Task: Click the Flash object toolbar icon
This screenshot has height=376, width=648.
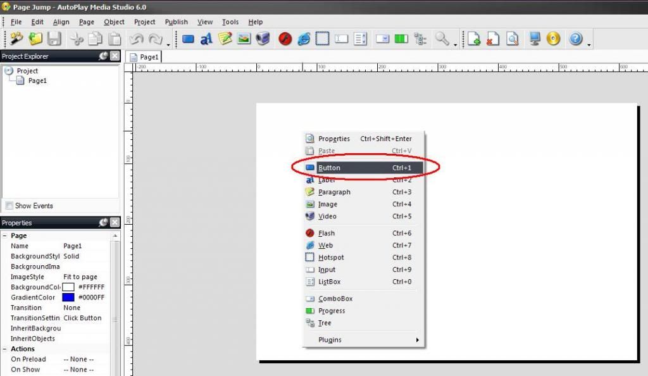Action: (x=285, y=39)
